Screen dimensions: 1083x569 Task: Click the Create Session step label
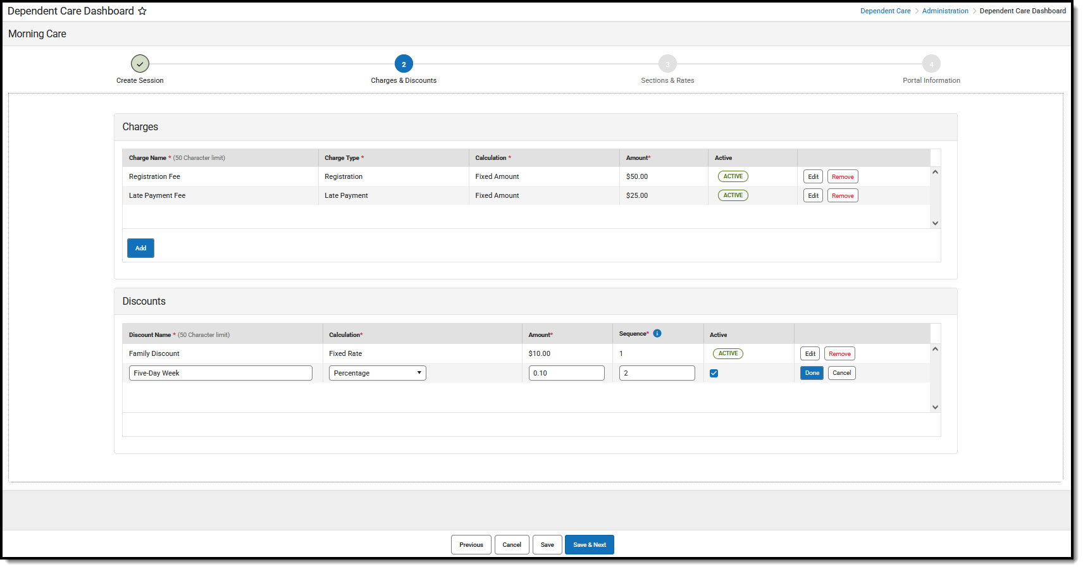click(140, 80)
